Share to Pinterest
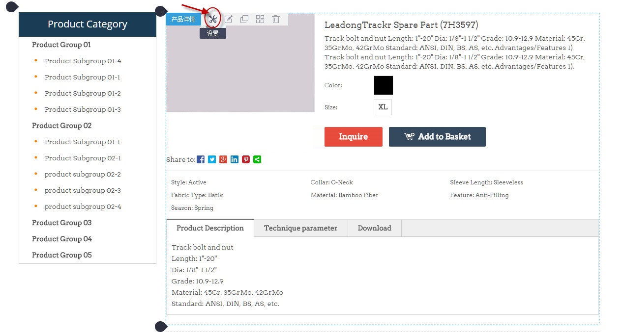 click(246, 159)
